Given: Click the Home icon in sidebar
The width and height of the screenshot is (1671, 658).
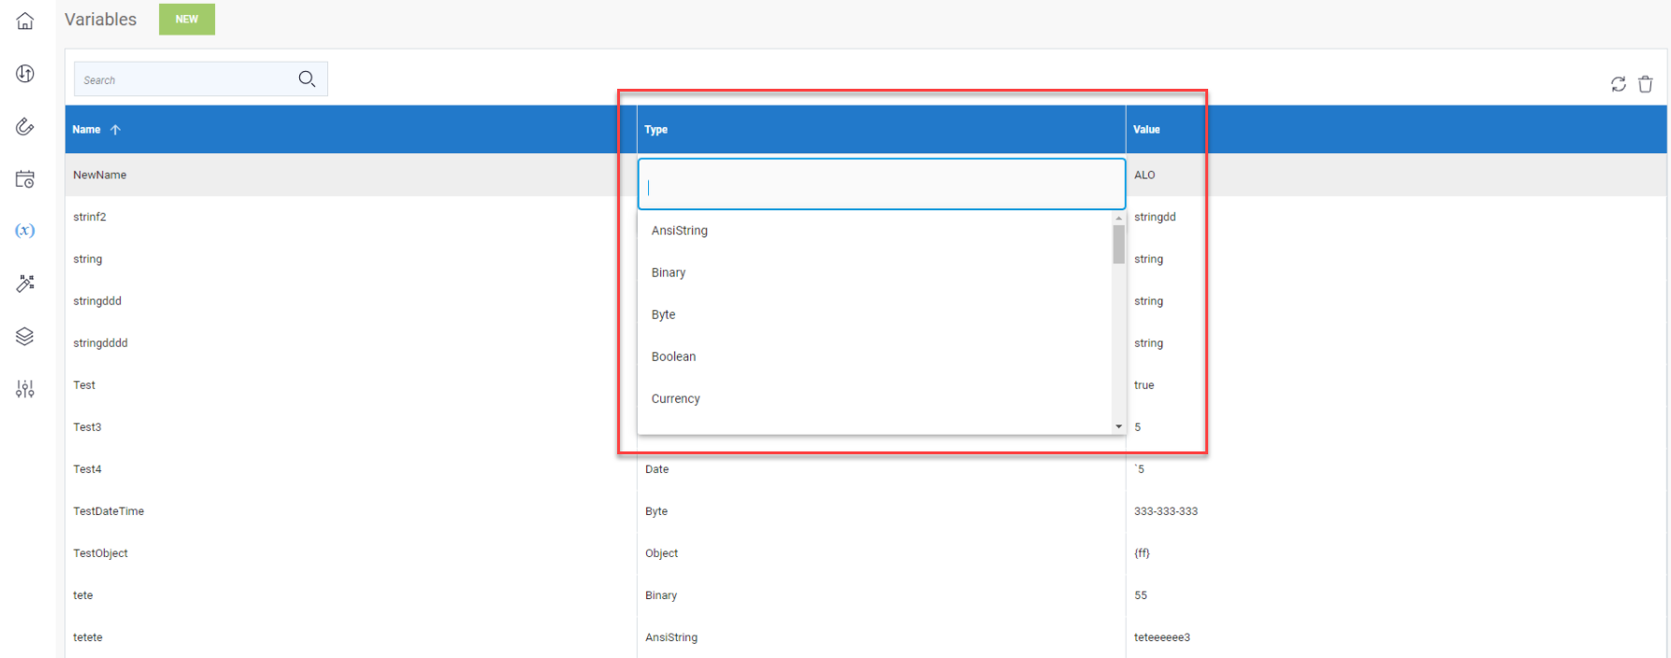Looking at the screenshot, I should coord(25,21).
